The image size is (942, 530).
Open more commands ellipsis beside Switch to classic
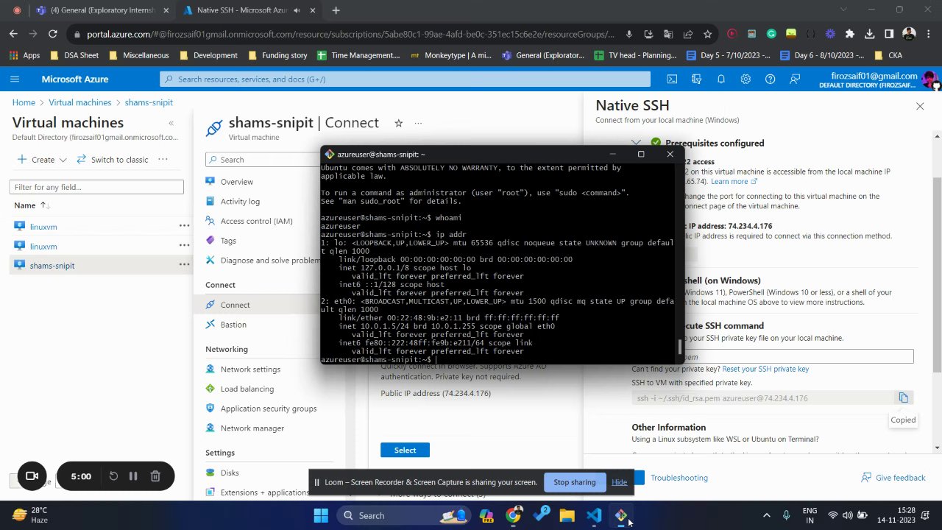point(163,160)
